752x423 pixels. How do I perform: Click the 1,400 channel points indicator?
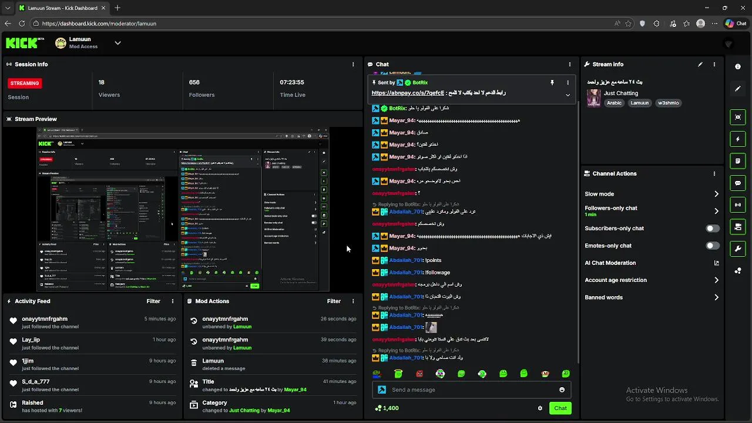387,408
